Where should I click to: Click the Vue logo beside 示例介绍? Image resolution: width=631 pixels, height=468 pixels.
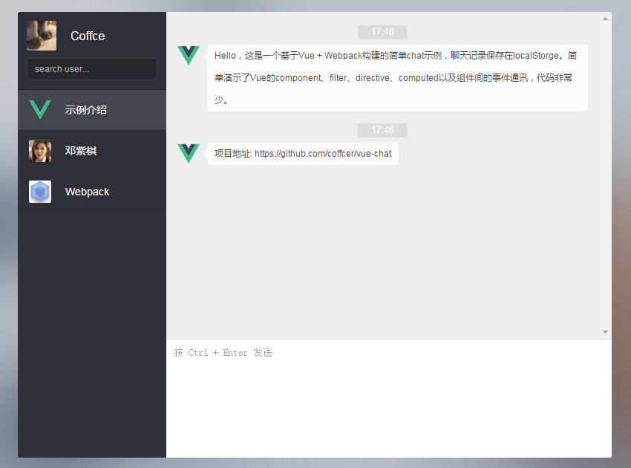[x=40, y=110]
